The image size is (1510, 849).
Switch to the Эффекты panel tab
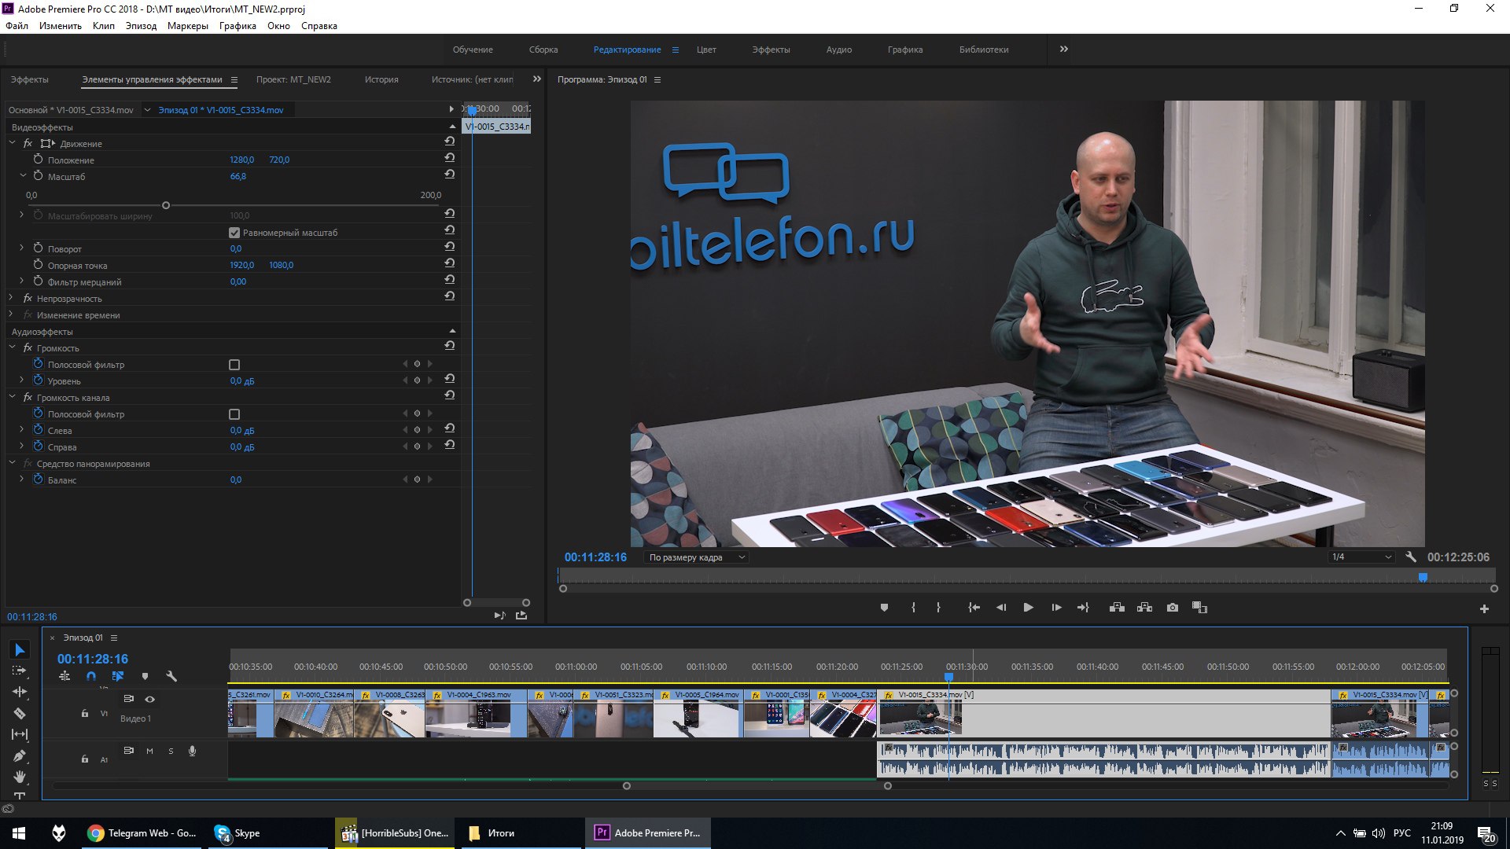point(29,79)
